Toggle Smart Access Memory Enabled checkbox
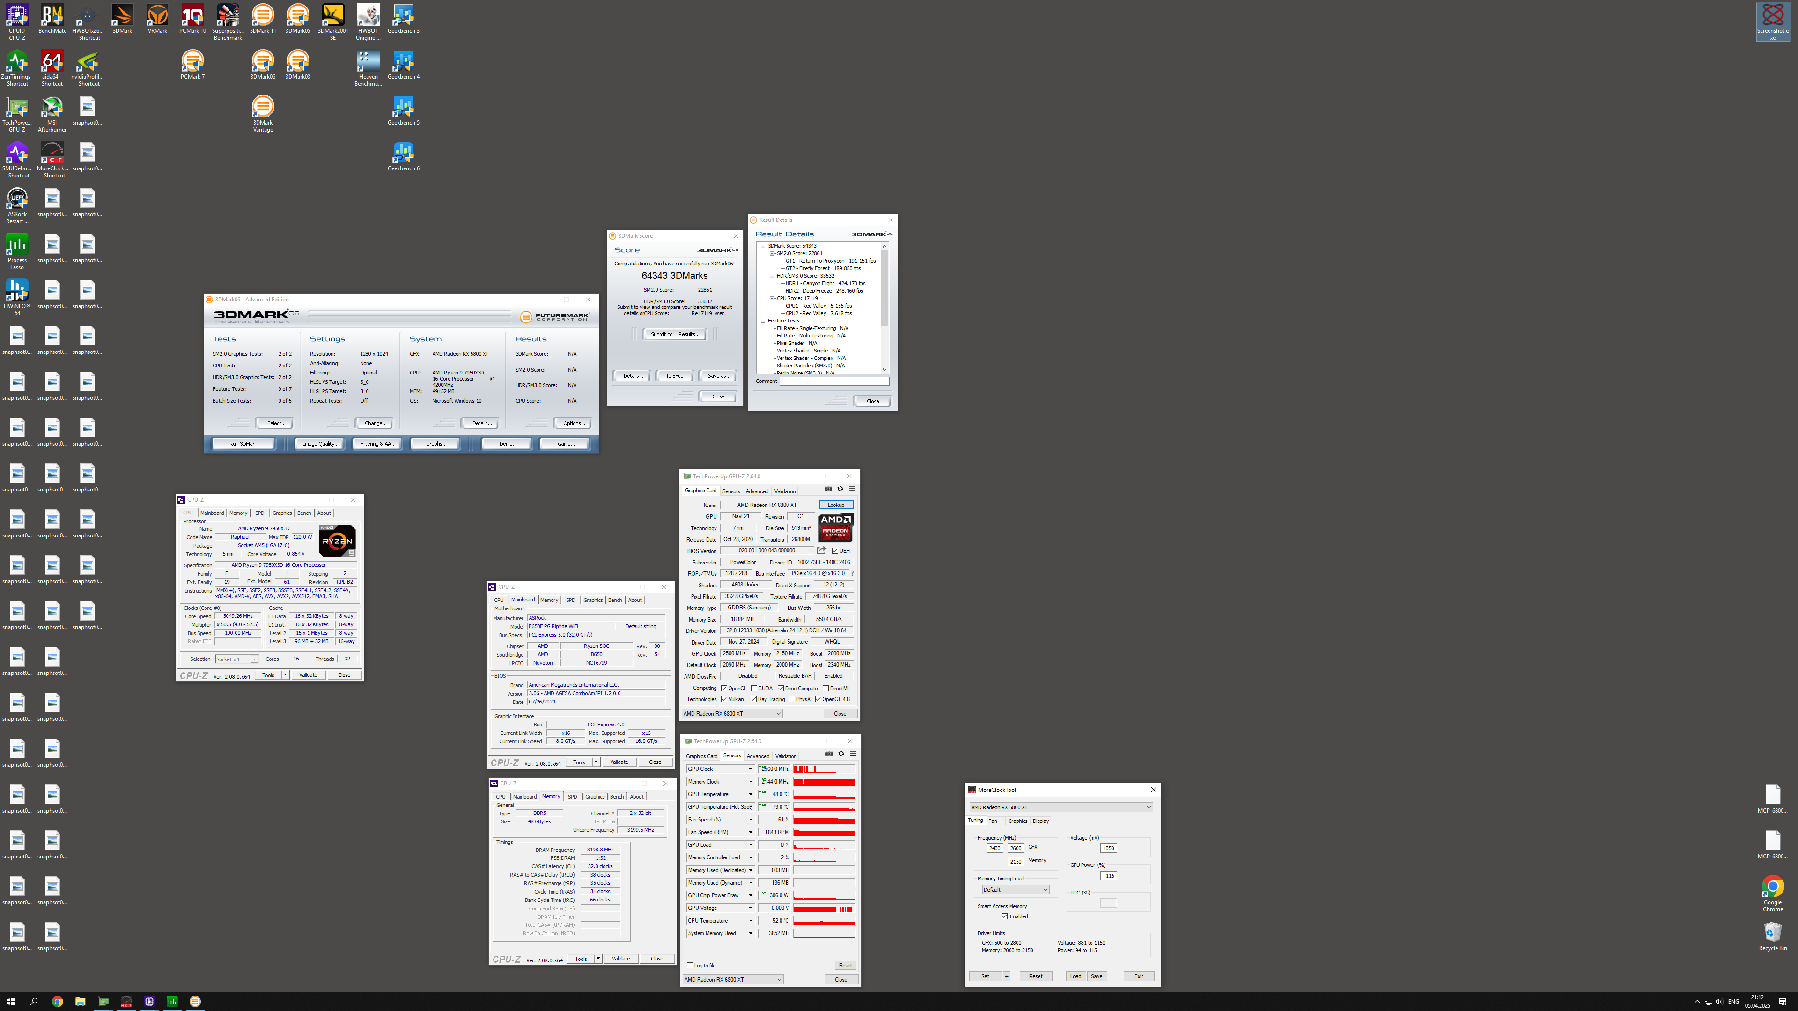 (1004, 917)
